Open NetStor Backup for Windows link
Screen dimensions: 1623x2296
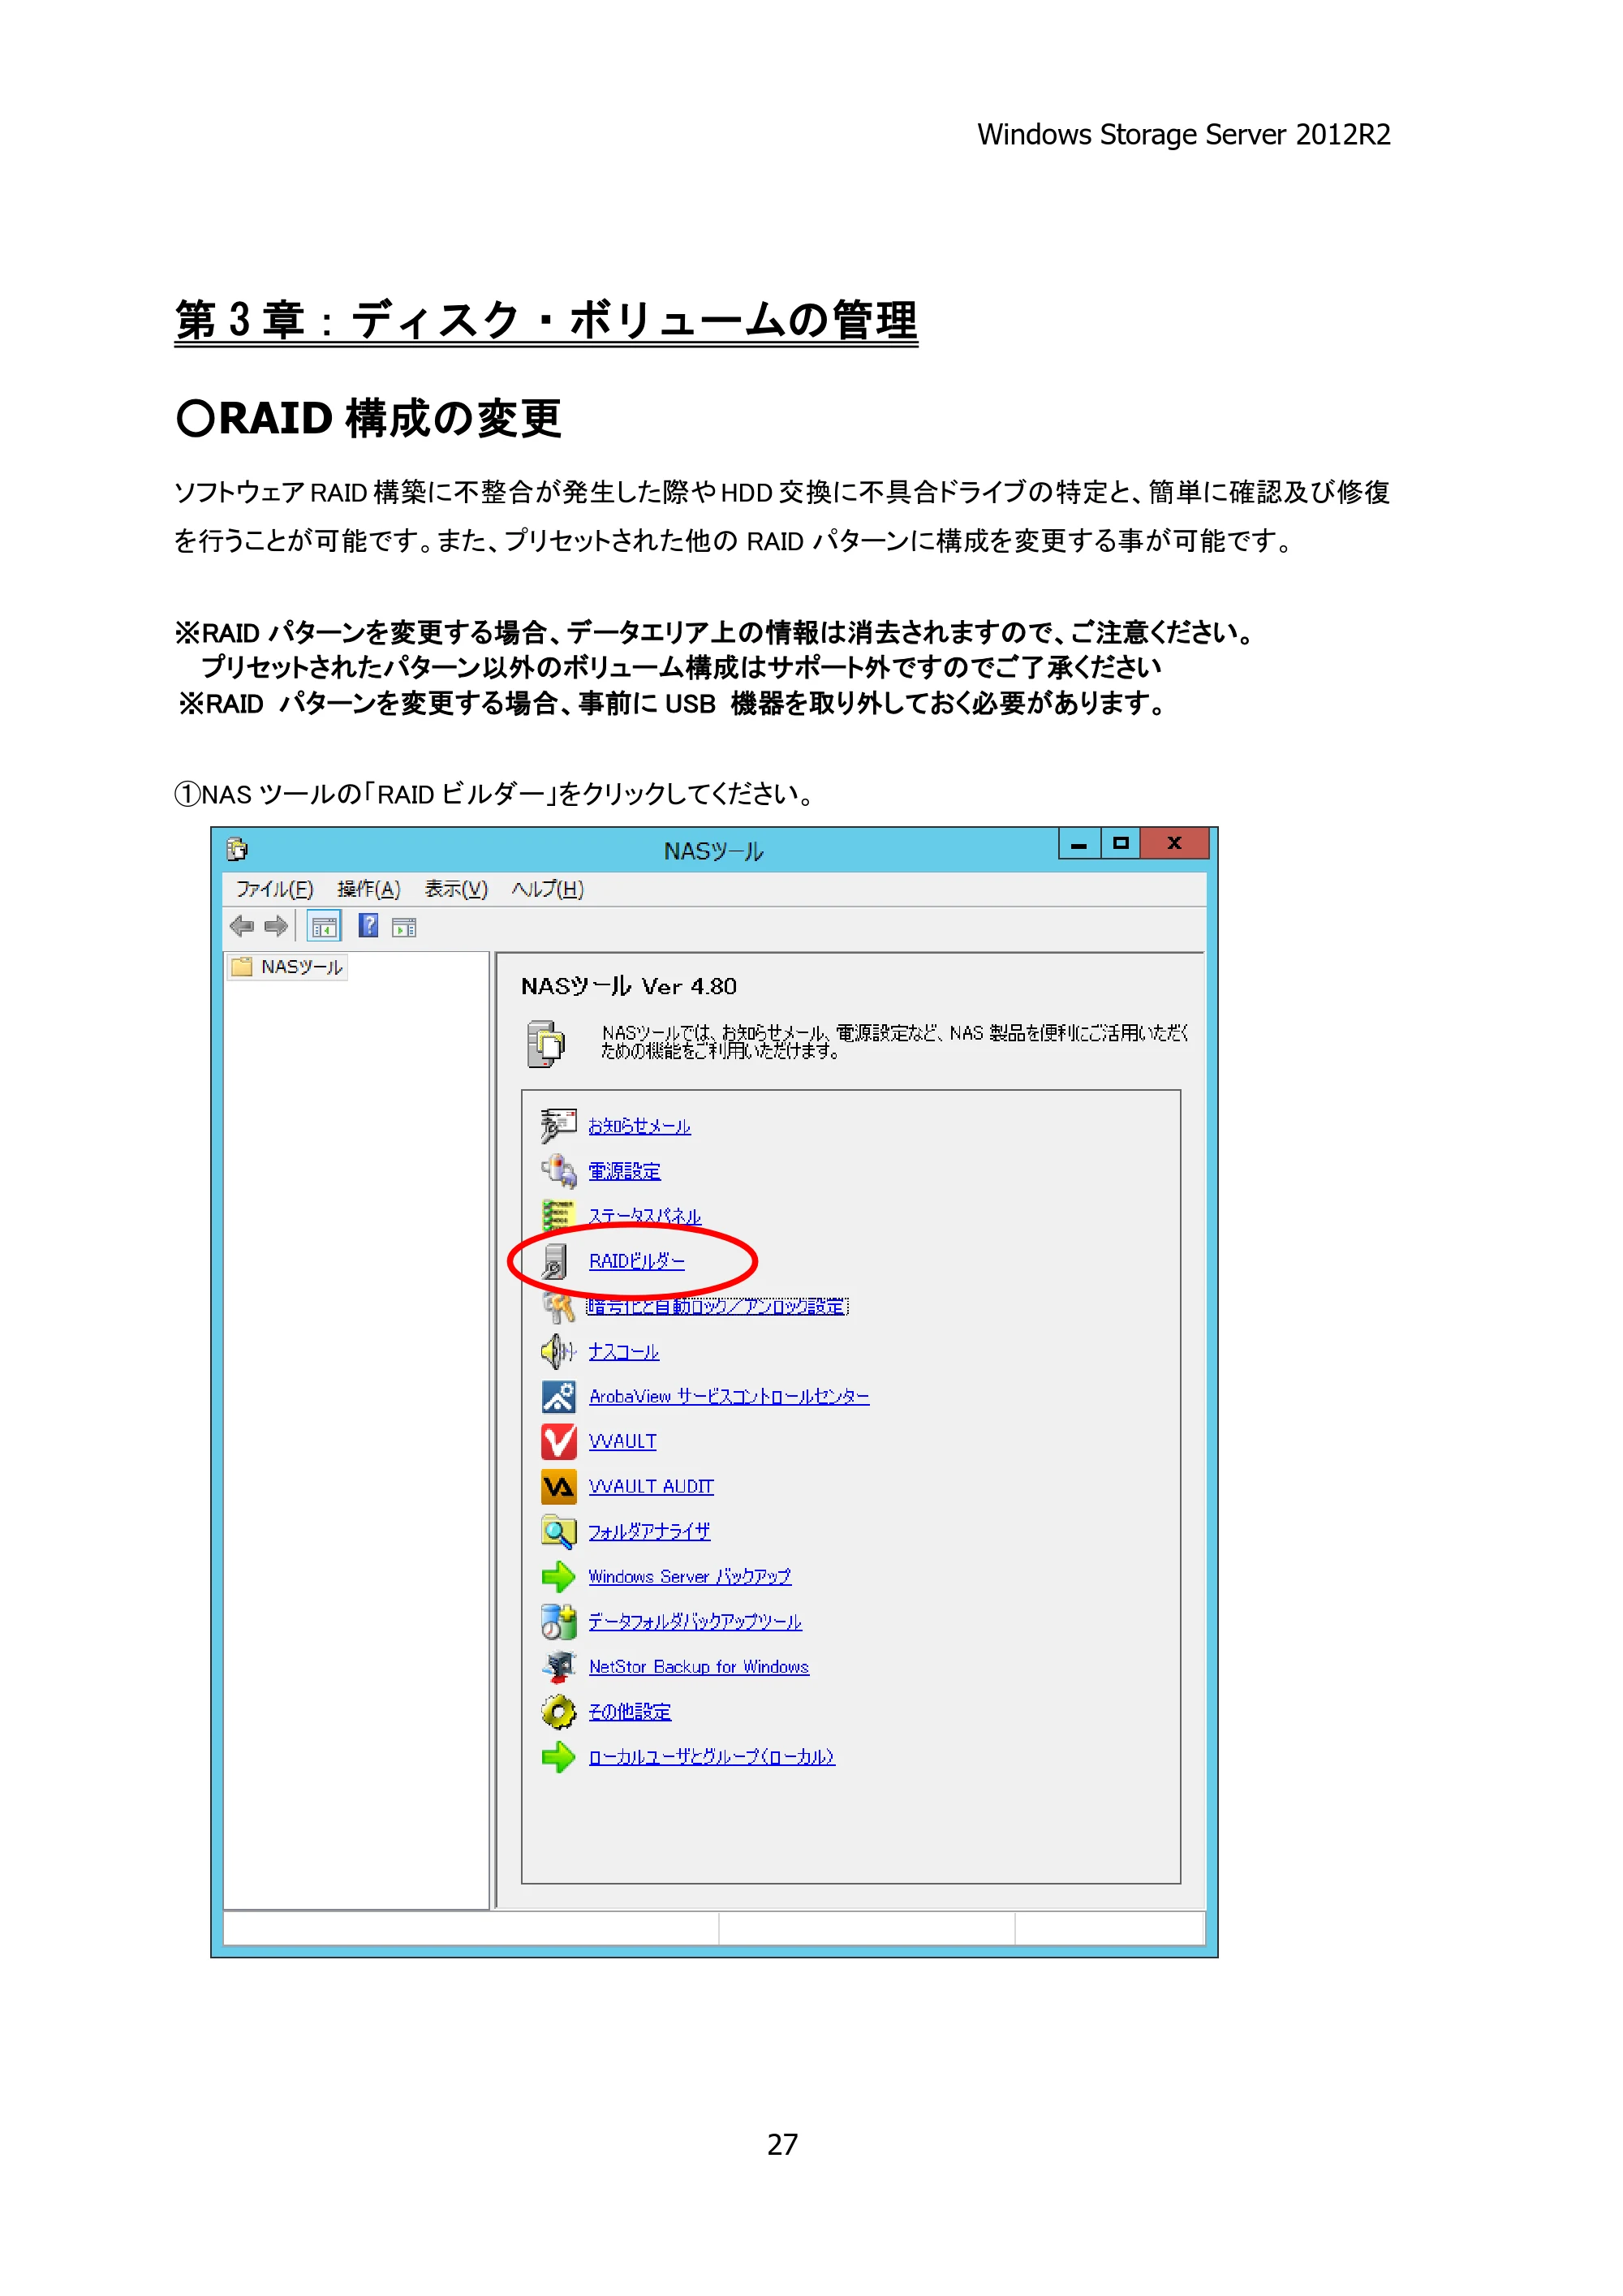[x=698, y=1666]
